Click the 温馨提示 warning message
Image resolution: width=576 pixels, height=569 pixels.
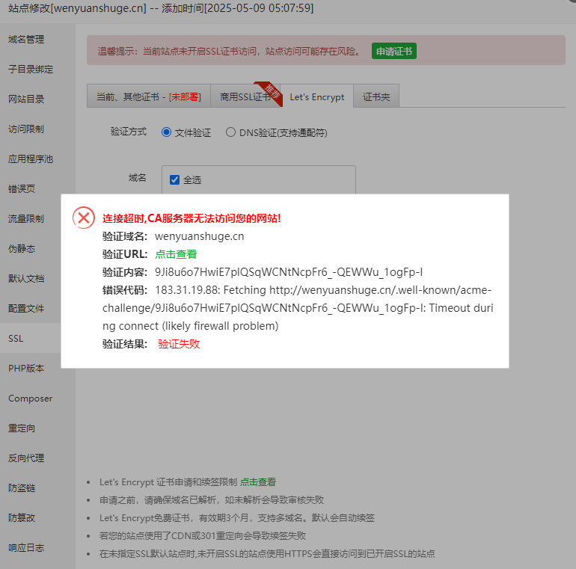point(229,51)
